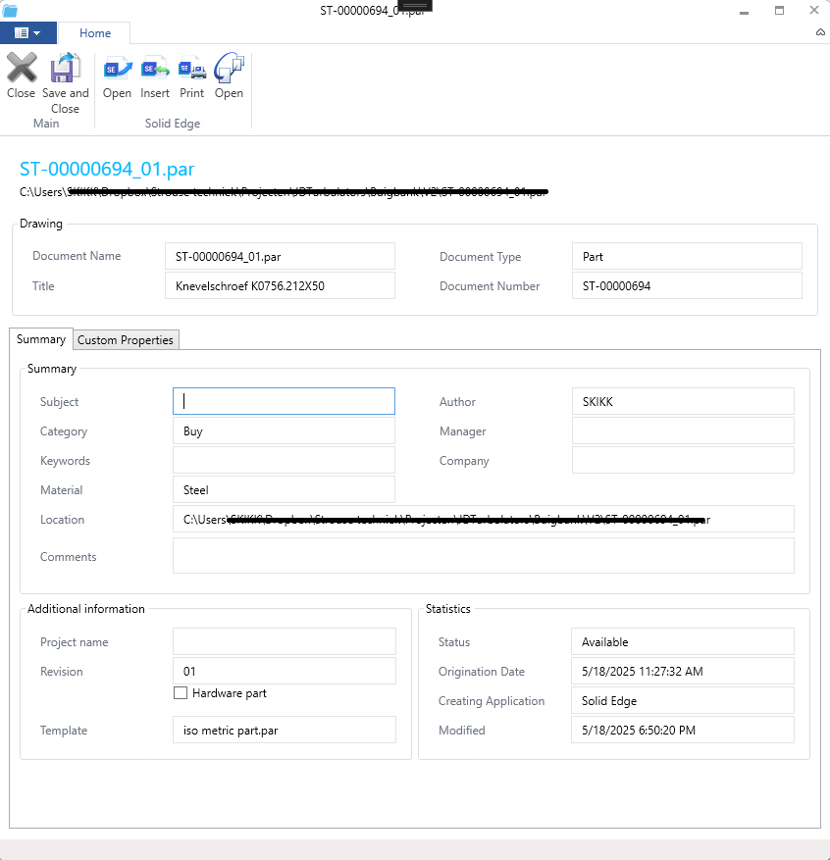Click the Home ribbon tab
This screenshot has height=860, width=830.
94,32
